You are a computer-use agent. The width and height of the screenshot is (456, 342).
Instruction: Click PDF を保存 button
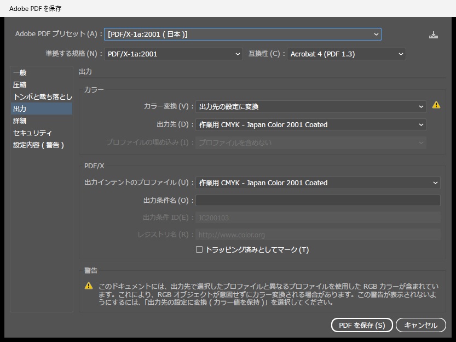(x=362, y=325)
